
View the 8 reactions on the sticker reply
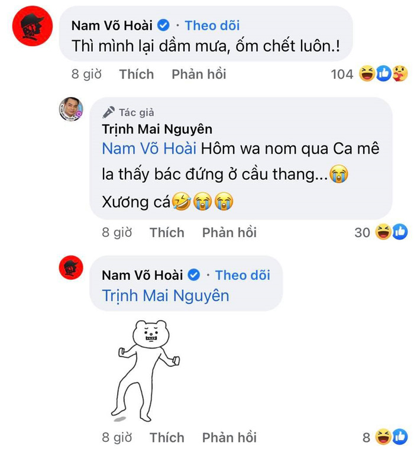click(385, 437)
